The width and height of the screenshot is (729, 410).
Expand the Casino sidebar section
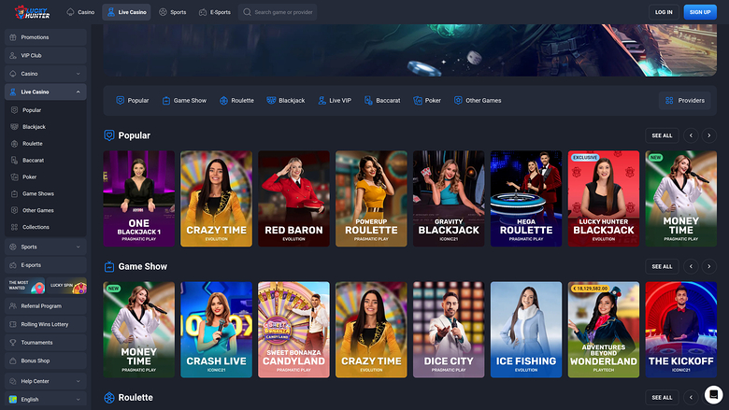[46, 74]
